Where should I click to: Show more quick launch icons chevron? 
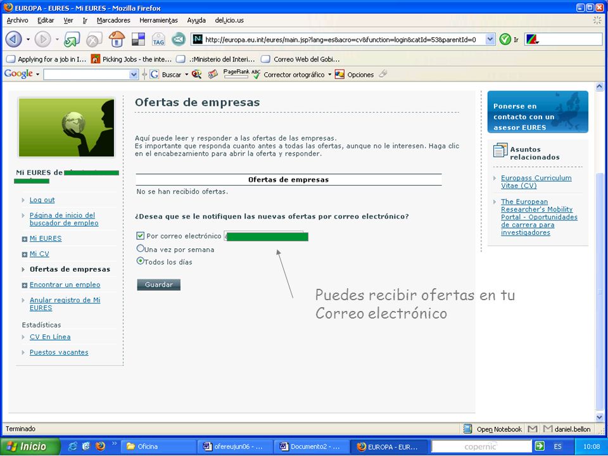pyautogui.click(x=114, y=443)
